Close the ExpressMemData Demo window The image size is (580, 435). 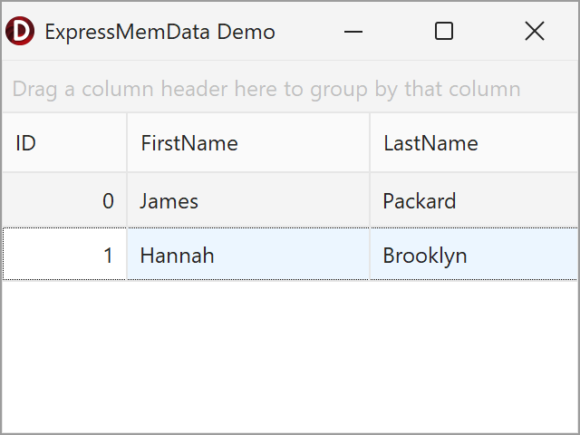(535, 32)
